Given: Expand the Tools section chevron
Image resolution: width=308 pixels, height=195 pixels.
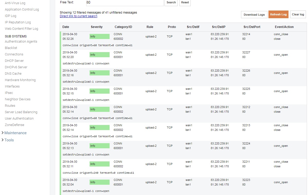Looking at the screenshot, I should tap(3, 140).
